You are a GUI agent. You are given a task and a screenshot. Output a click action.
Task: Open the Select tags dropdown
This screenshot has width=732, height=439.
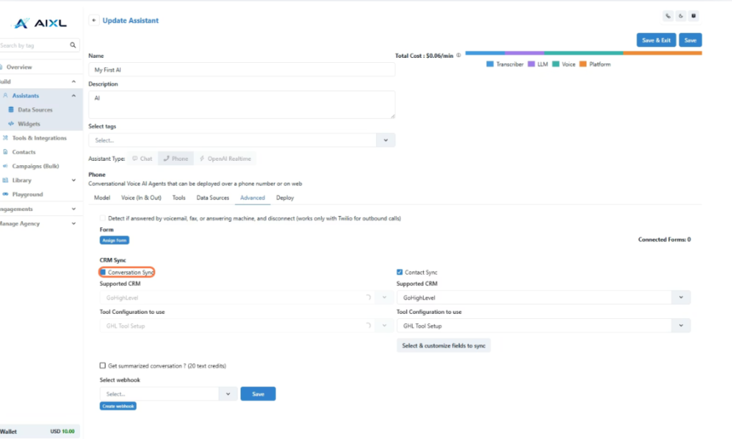coord(385,140)
